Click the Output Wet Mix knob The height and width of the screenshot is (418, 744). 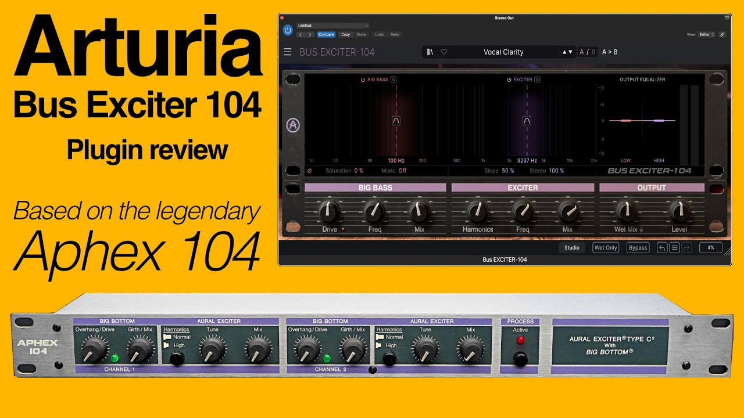coord(626,211)
